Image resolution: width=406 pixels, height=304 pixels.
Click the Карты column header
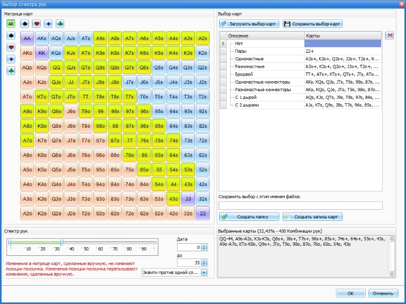pos(343,35)
